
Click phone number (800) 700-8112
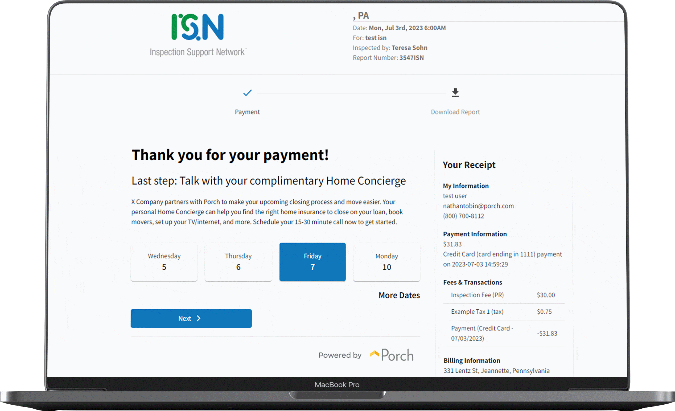[463, 216]
